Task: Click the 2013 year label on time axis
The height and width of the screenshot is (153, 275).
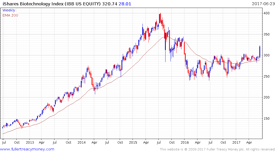Action: [30, 142]
